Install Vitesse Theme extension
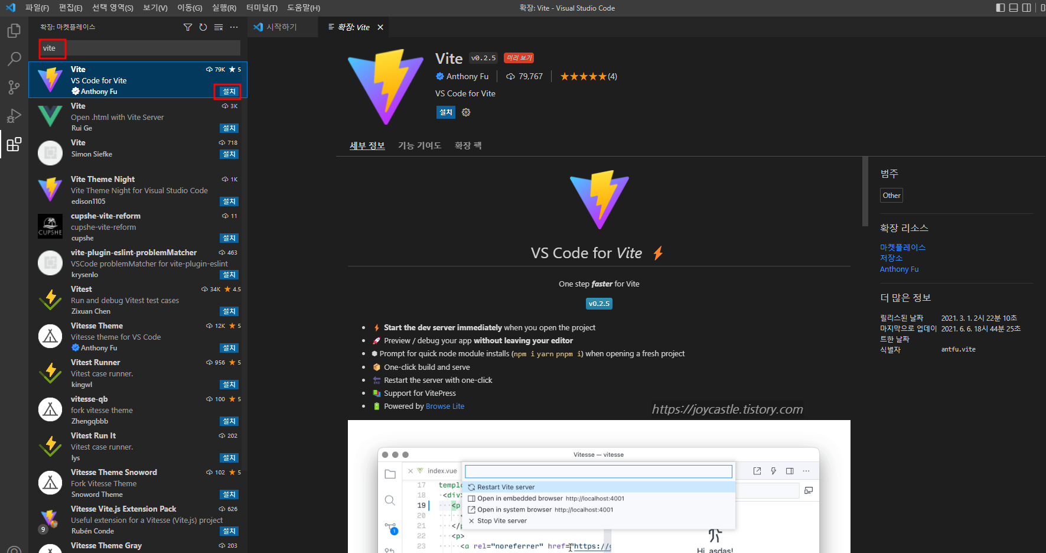 point(229,348)
